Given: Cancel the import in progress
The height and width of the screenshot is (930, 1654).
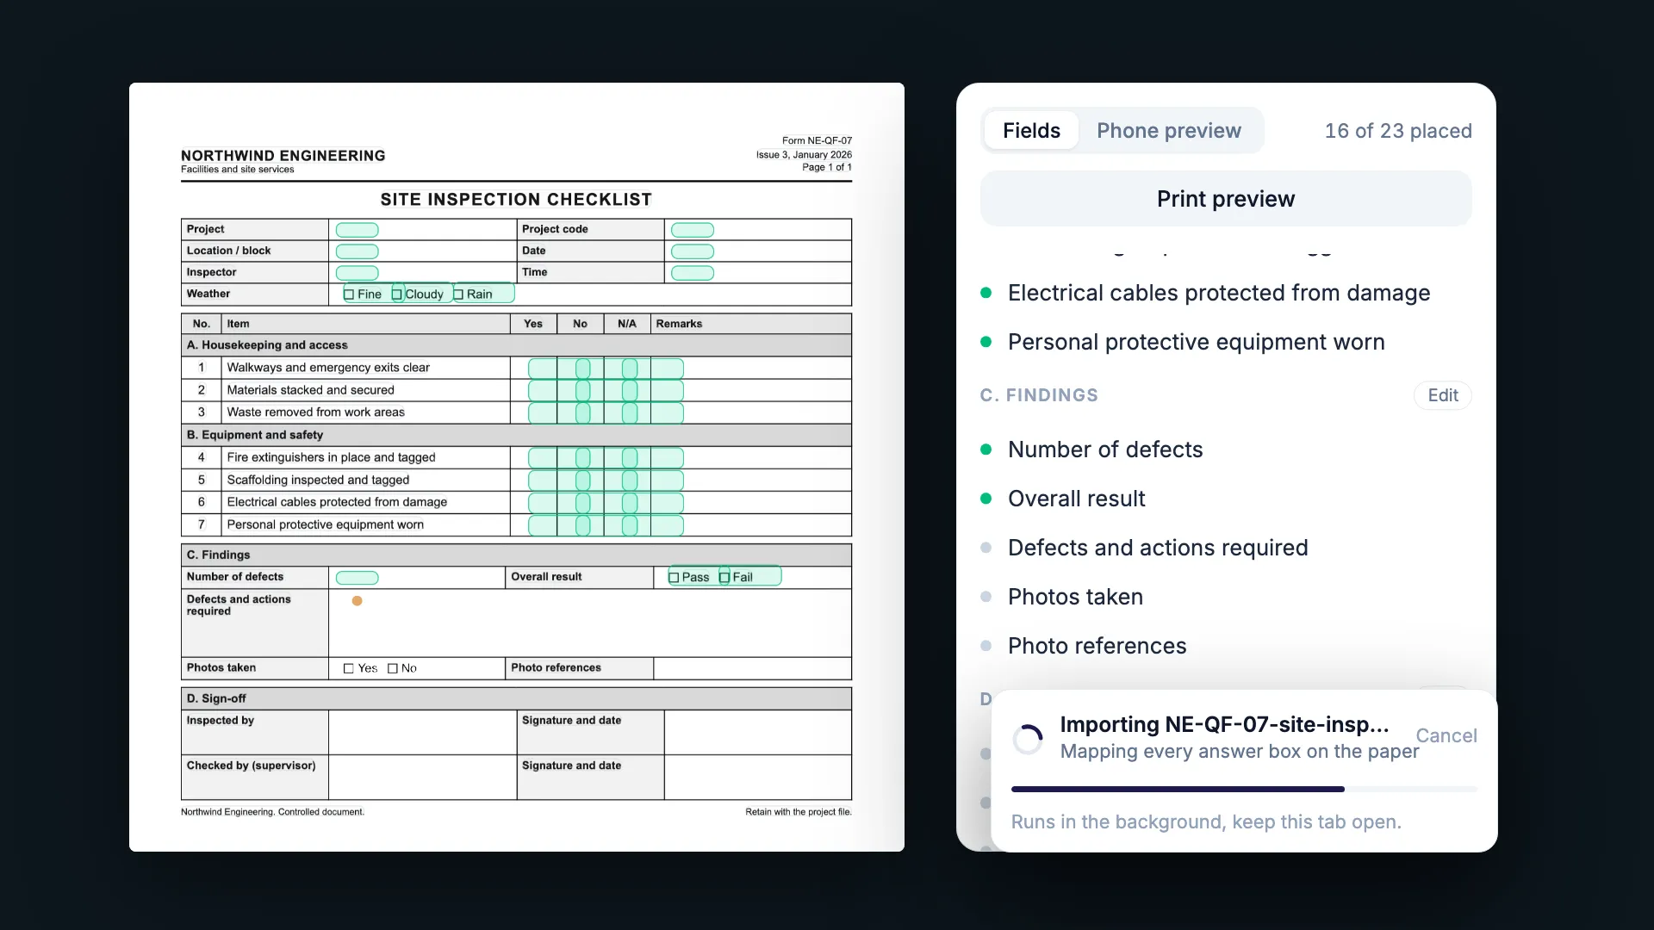Looking at the screenshot, I should (x=1446, y=736).
